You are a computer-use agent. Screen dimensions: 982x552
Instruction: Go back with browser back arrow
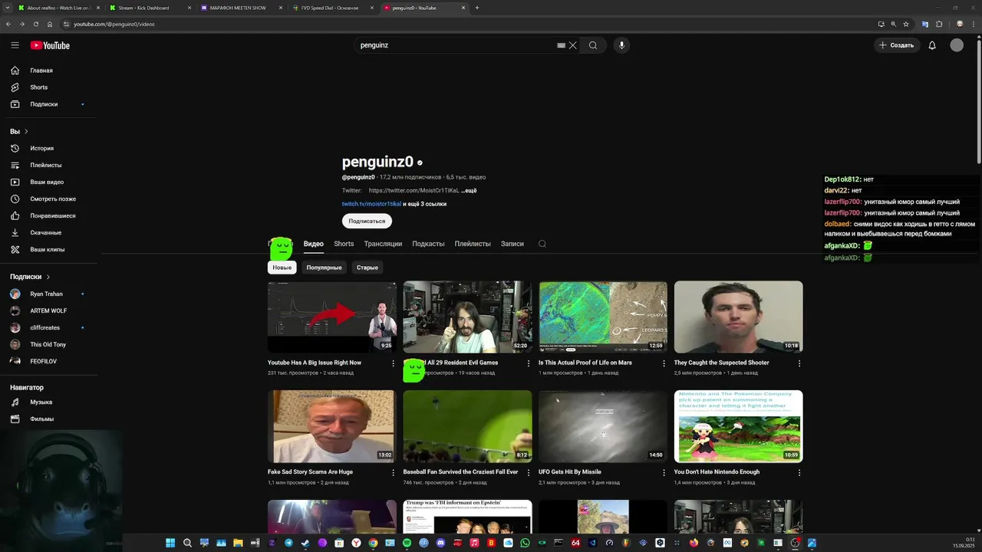point(8,24)
